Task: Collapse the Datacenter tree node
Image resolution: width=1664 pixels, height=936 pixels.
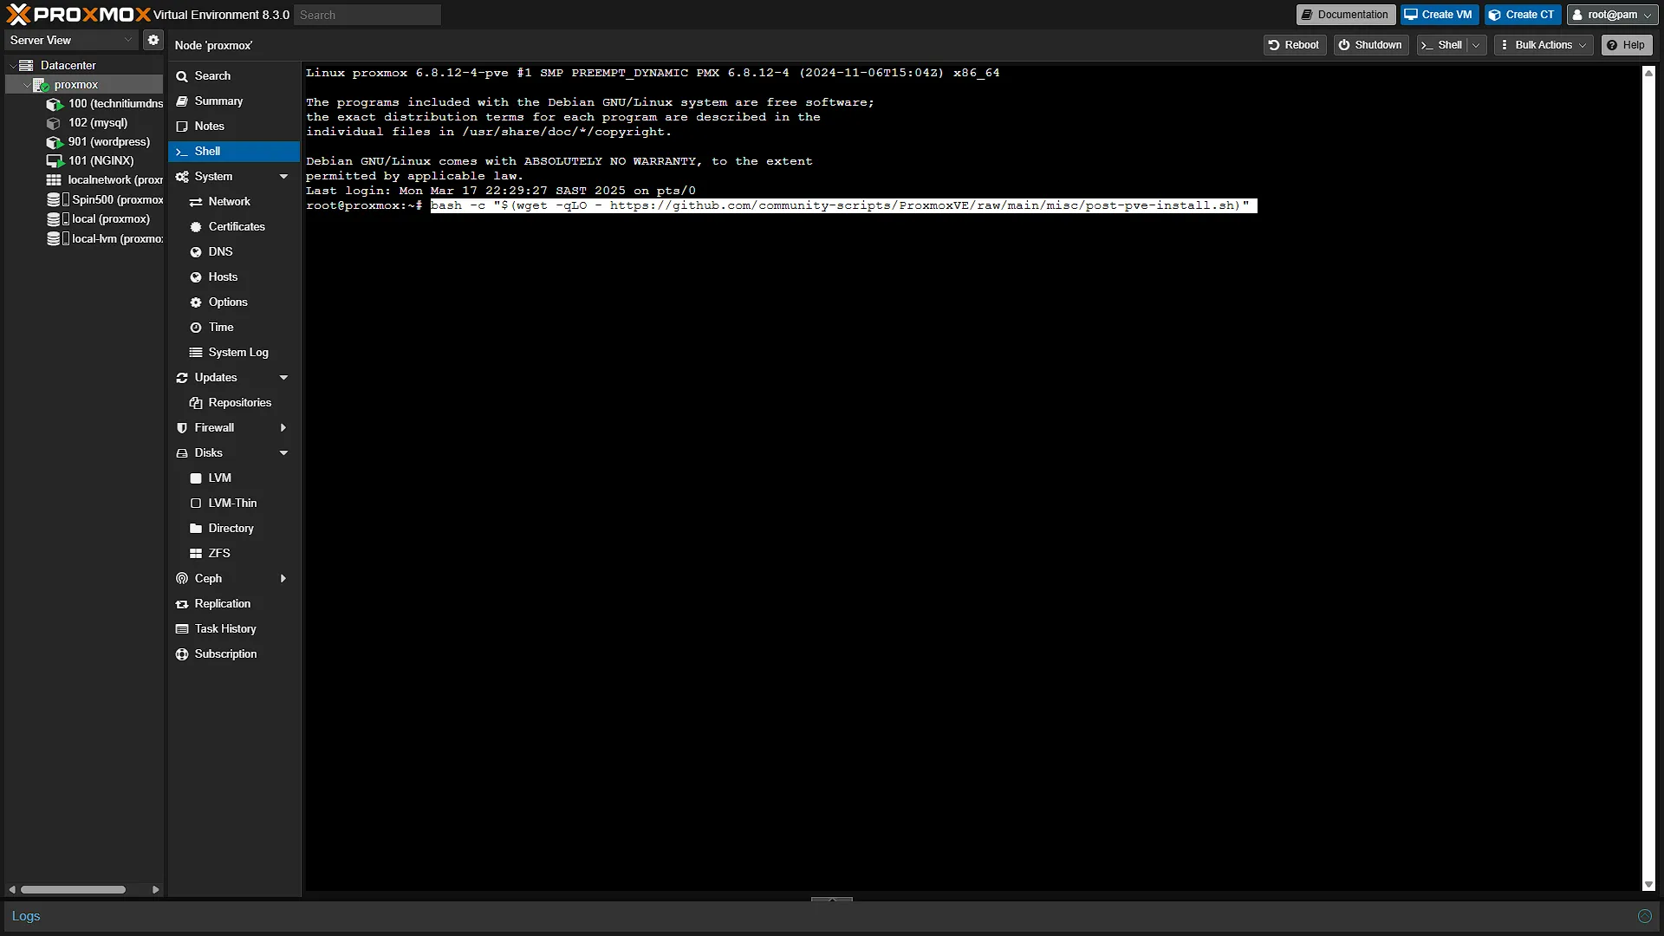Action: [12, 65]
